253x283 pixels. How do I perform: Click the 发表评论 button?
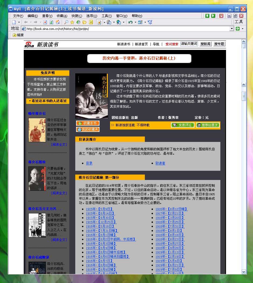[183, 125]
